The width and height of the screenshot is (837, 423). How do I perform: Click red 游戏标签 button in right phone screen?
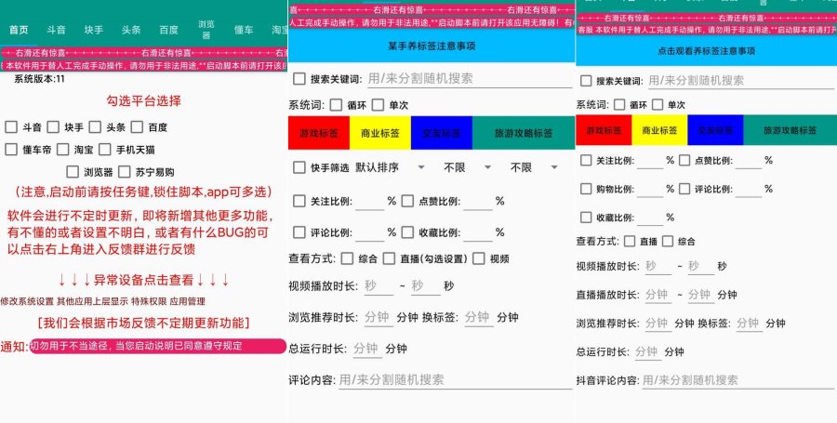point(604,130)
